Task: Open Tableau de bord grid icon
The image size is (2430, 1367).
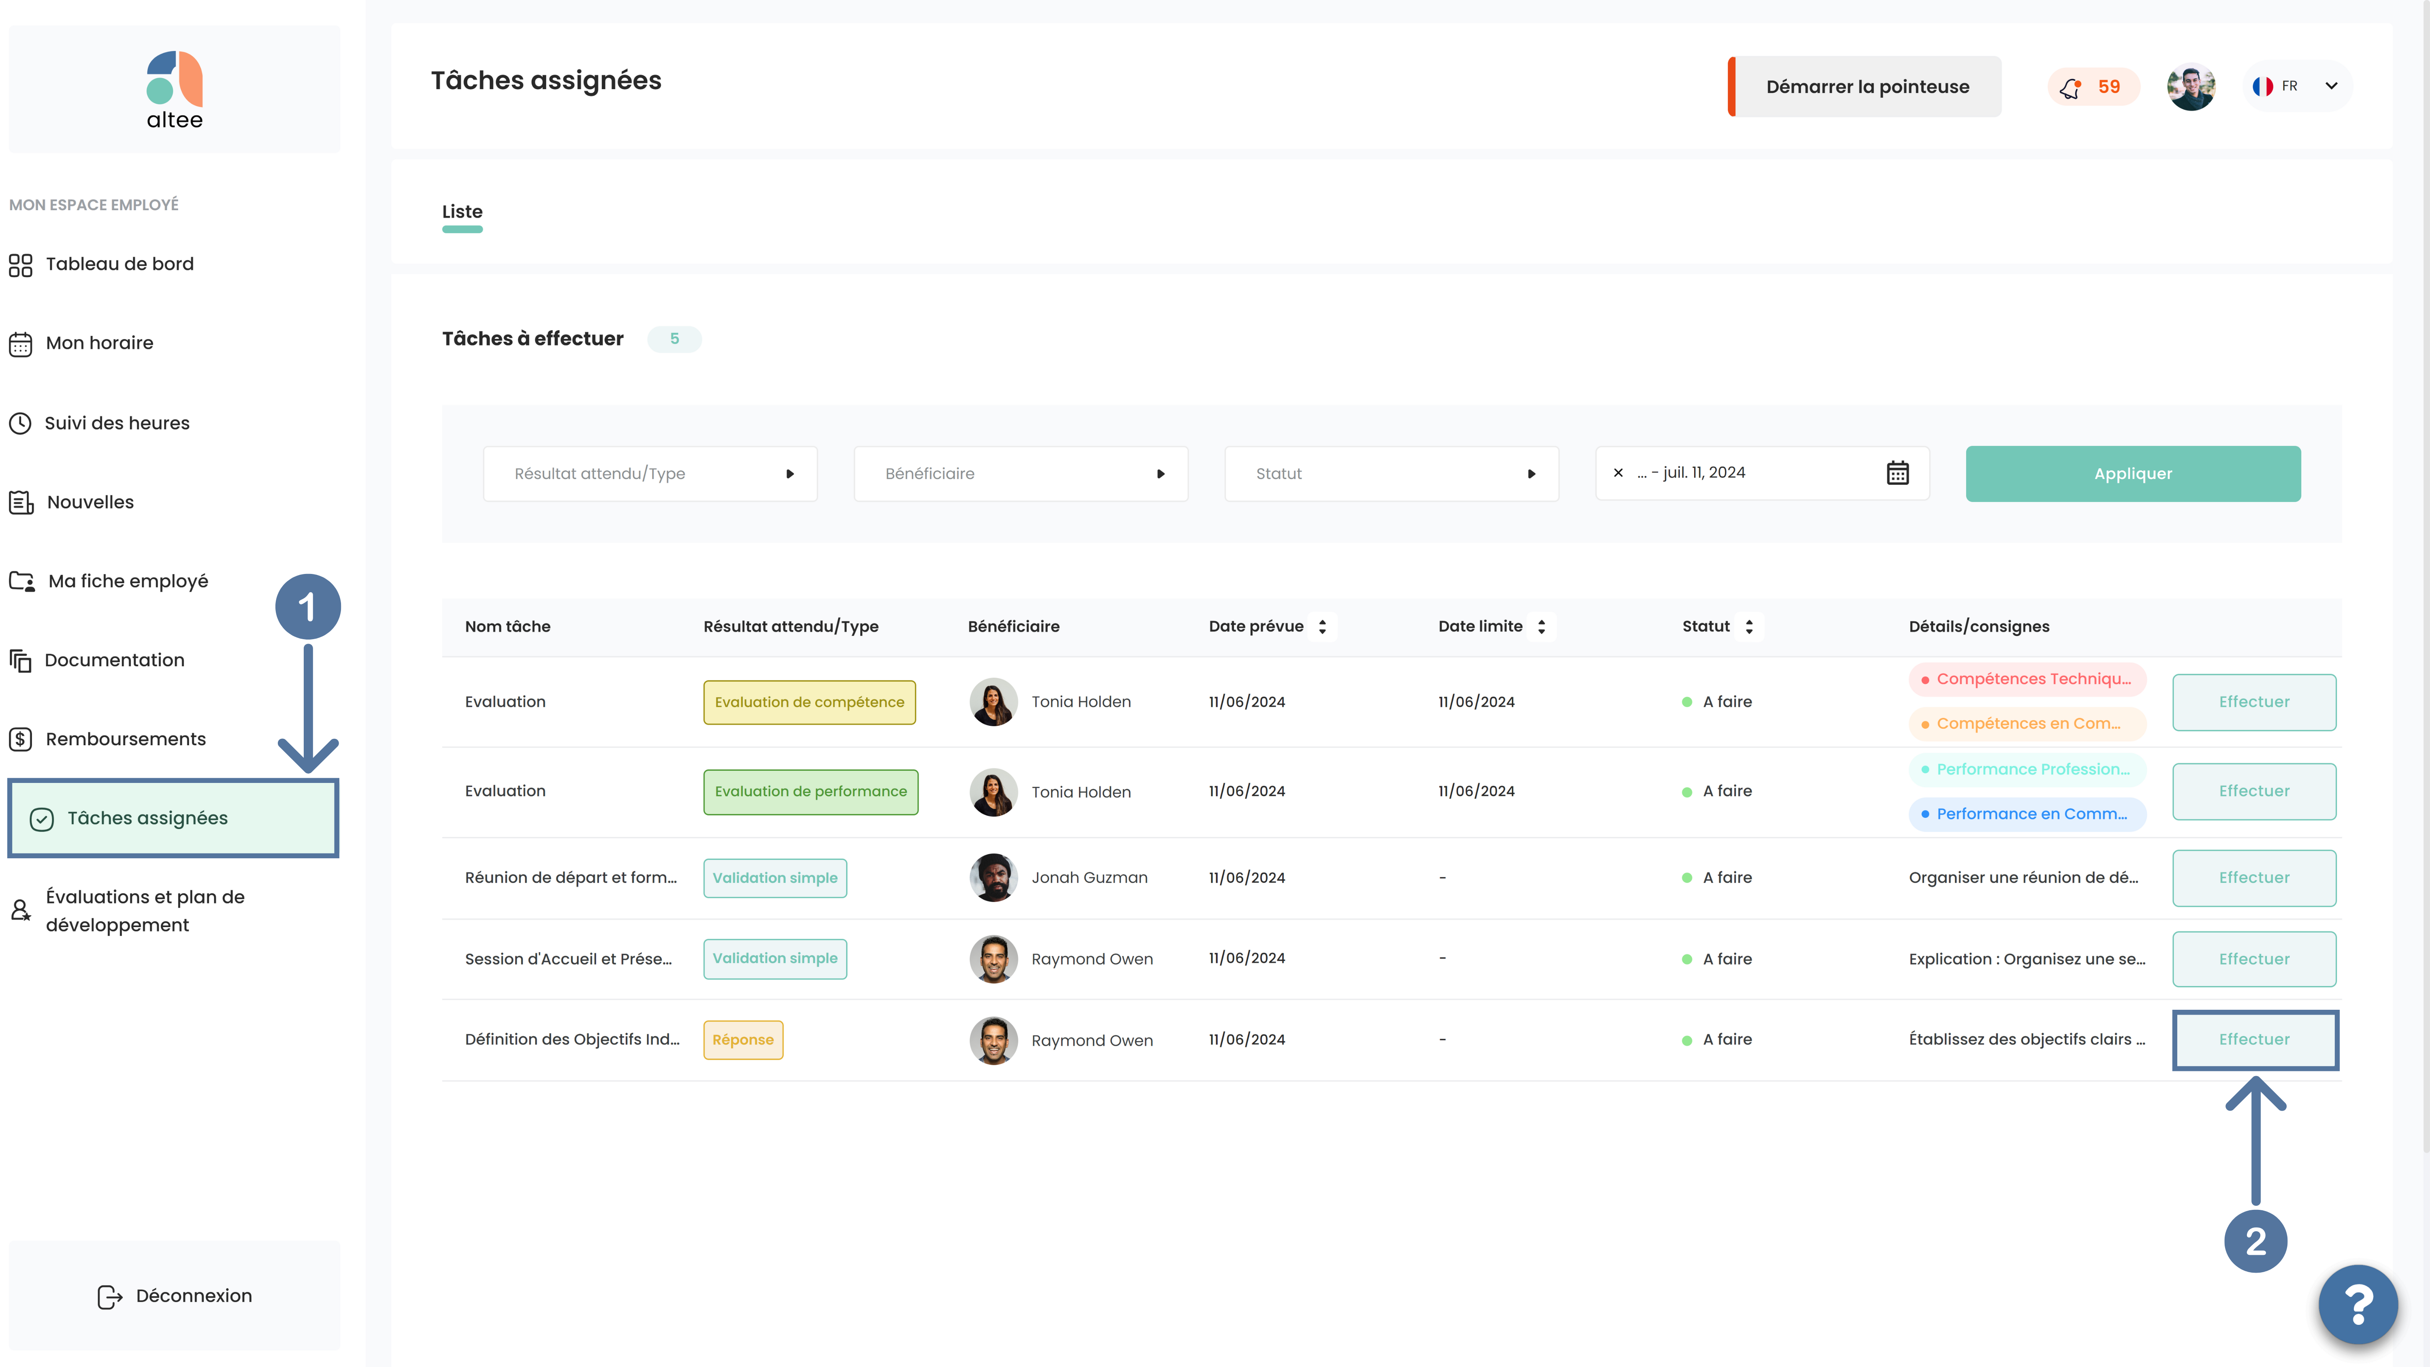Action: [21, 265]
